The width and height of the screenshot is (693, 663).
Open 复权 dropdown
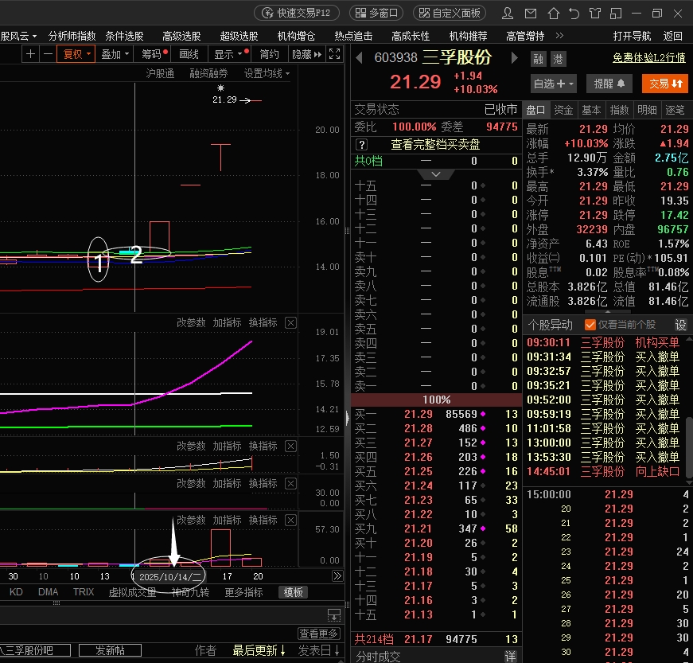[x=77, y=54]
